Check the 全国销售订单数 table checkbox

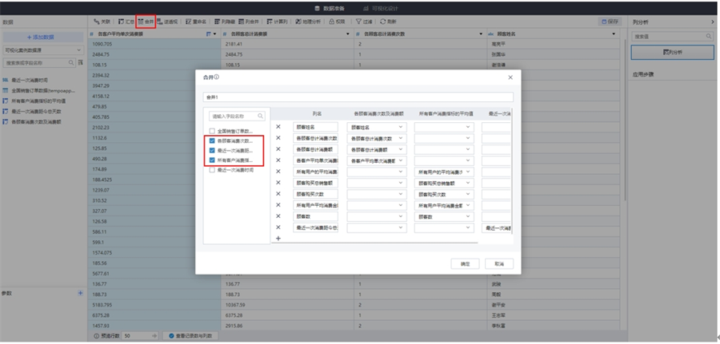(211, 131)
